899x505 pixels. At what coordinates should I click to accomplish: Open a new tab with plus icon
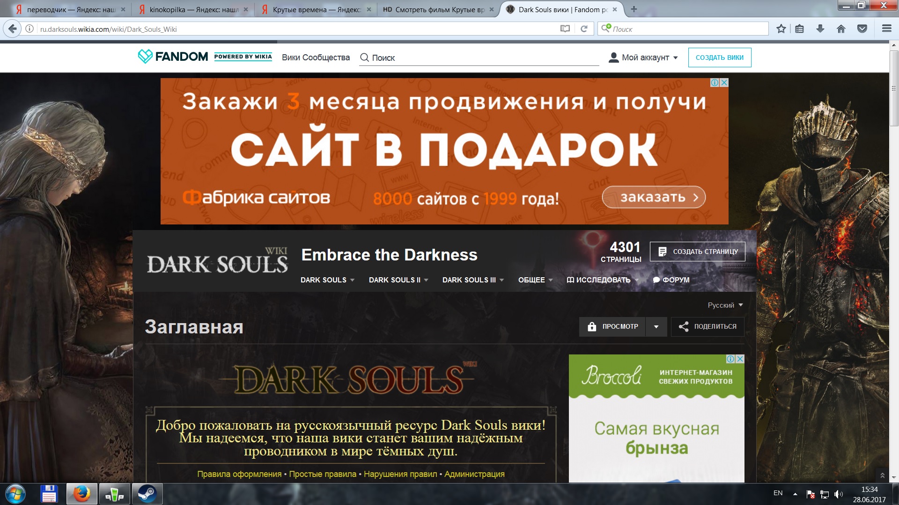[634, 9]
